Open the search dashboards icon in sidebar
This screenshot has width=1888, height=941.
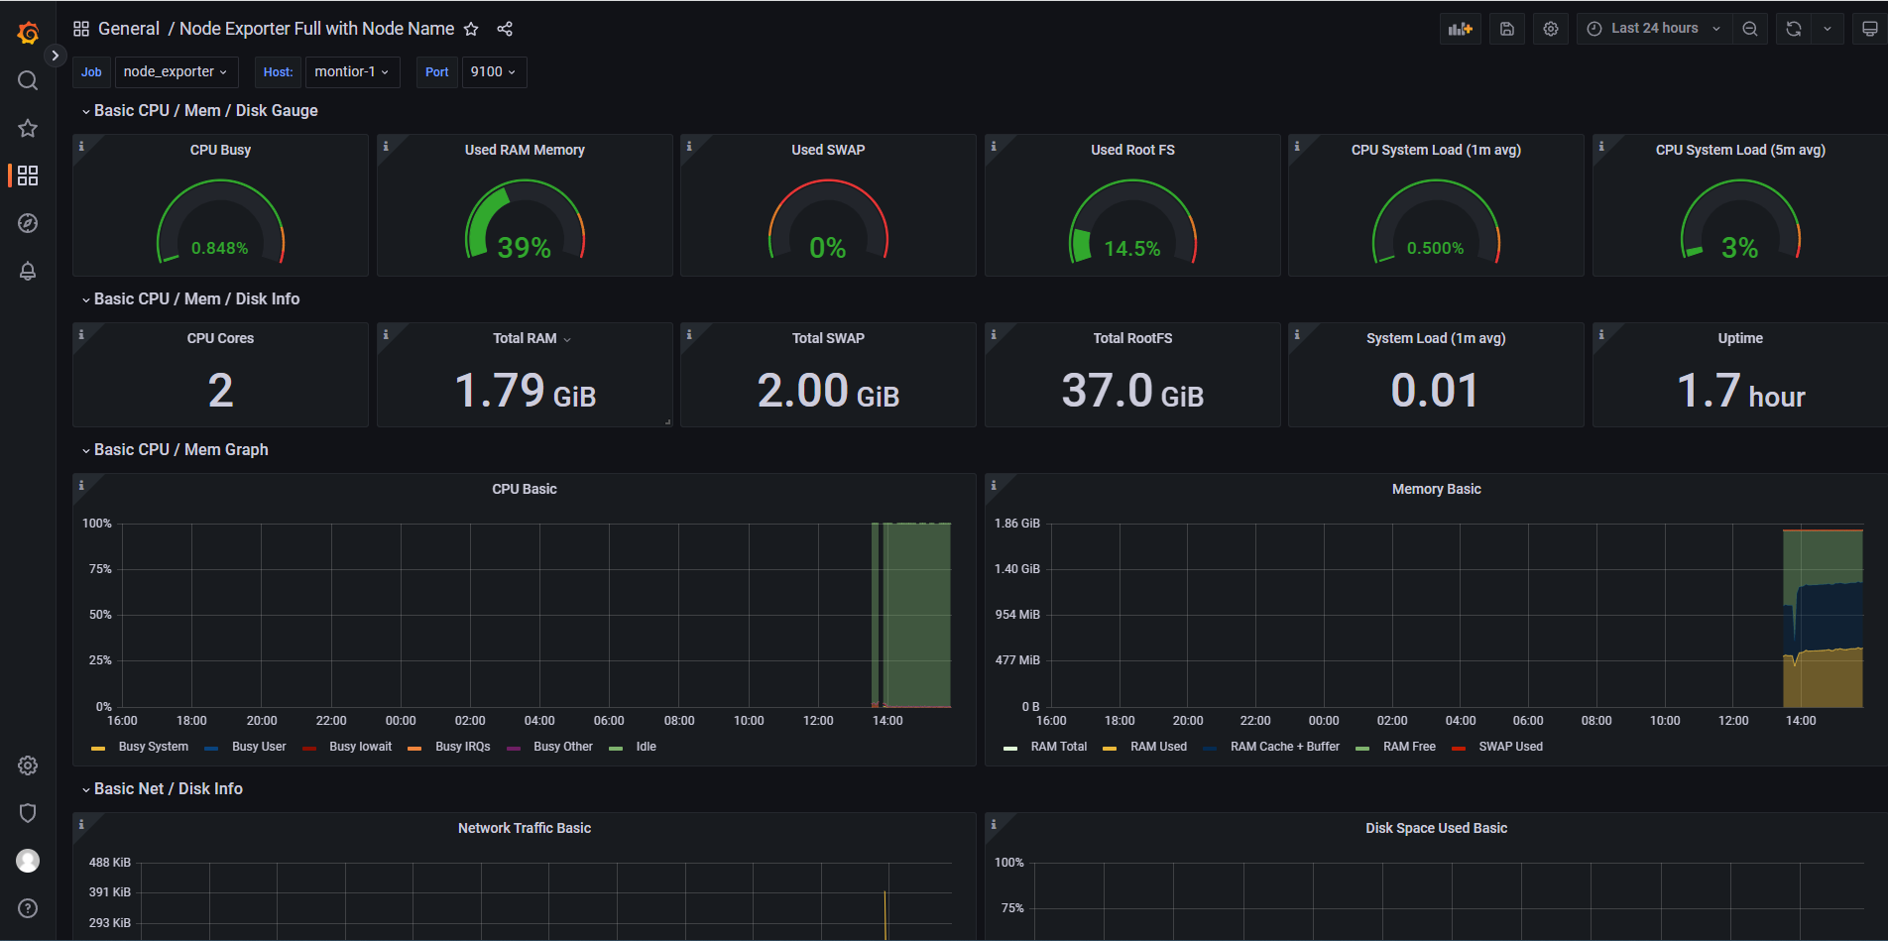28,80
